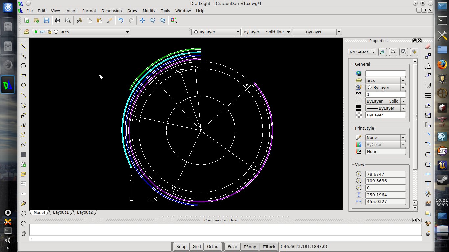This screenshot has height=252, width=449.
Task: Toggle ETrack entity tracking
Action: click(x=269, y=247)
